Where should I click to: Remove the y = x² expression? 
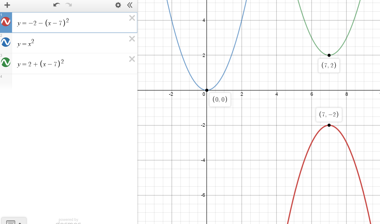132,39
